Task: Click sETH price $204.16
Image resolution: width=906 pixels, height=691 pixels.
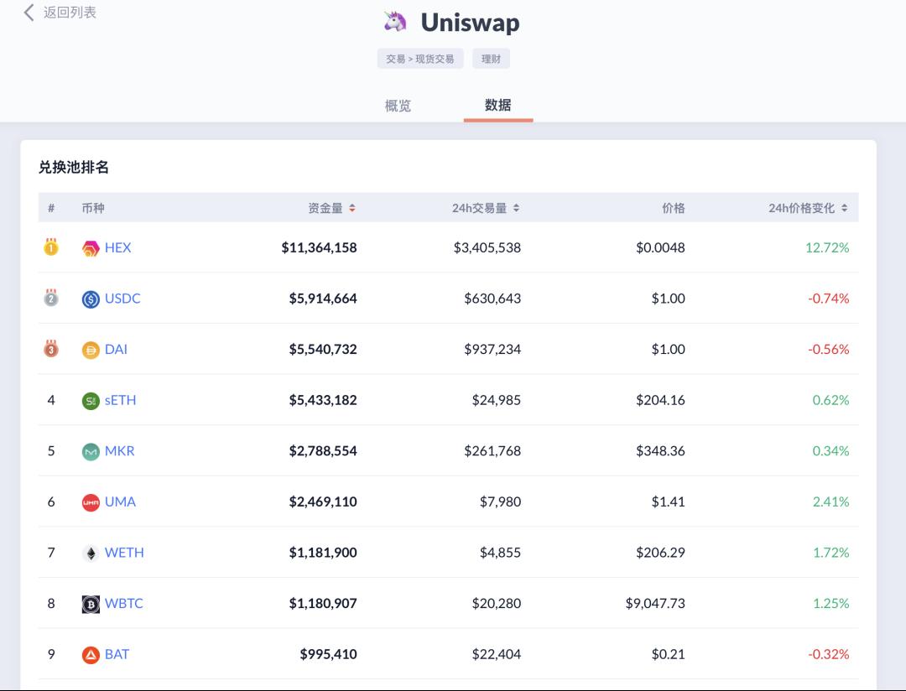Action: [660, 400]
